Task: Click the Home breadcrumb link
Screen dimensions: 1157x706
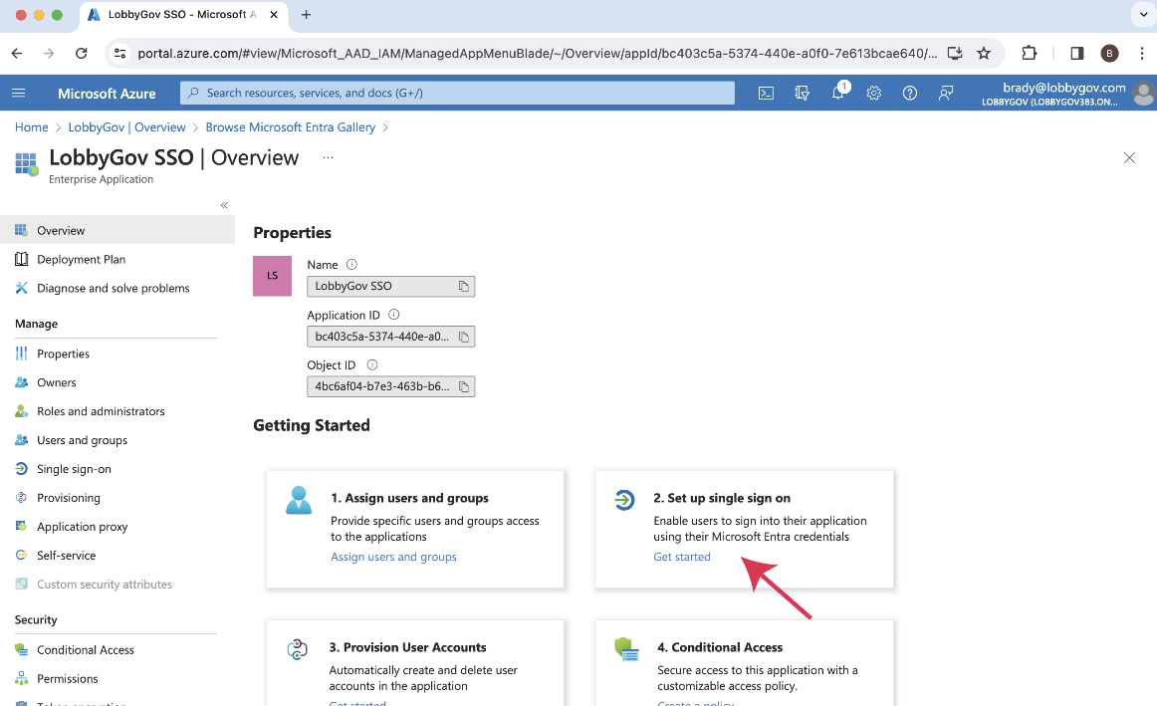Action: 31,126
